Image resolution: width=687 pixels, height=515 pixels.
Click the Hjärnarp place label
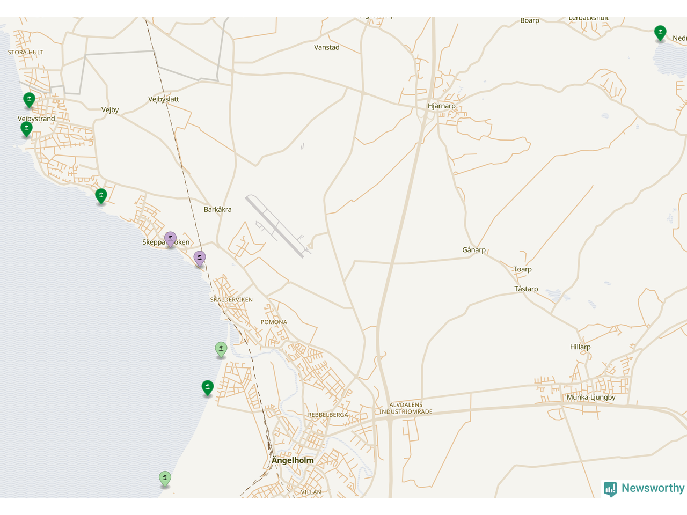click(x=442, y=106)
